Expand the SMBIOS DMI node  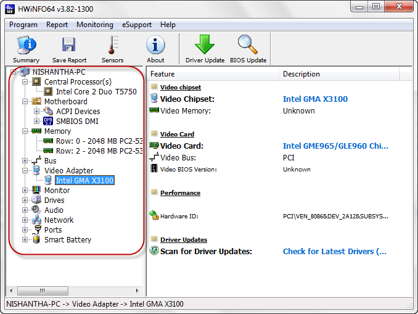[x=36, y=121]
